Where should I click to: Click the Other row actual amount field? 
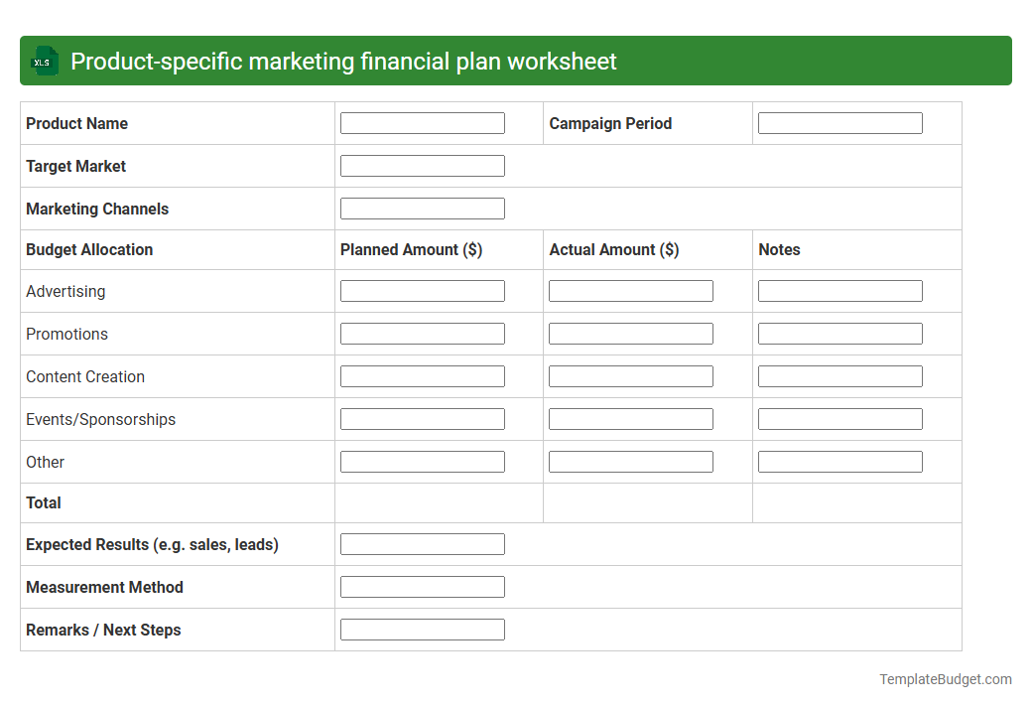630,461
